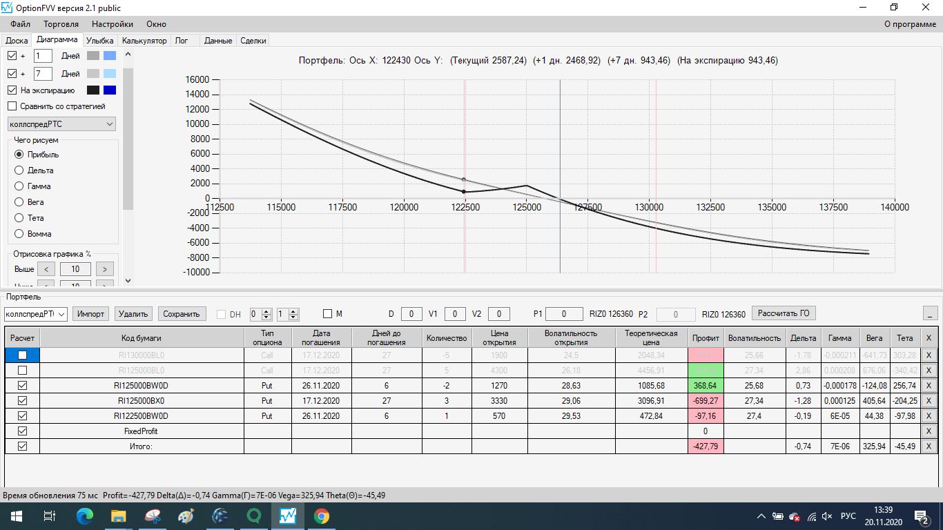
Task: Open the Настройки menu
Action: 113,24
